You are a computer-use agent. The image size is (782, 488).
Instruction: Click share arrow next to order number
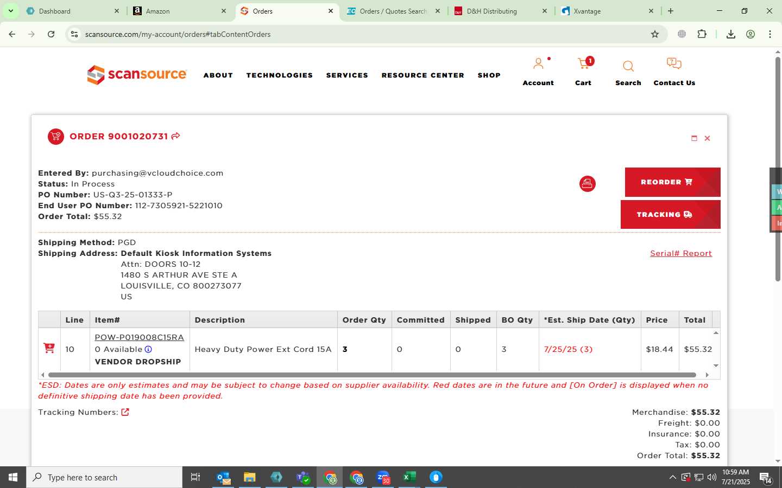click(175, 136)
